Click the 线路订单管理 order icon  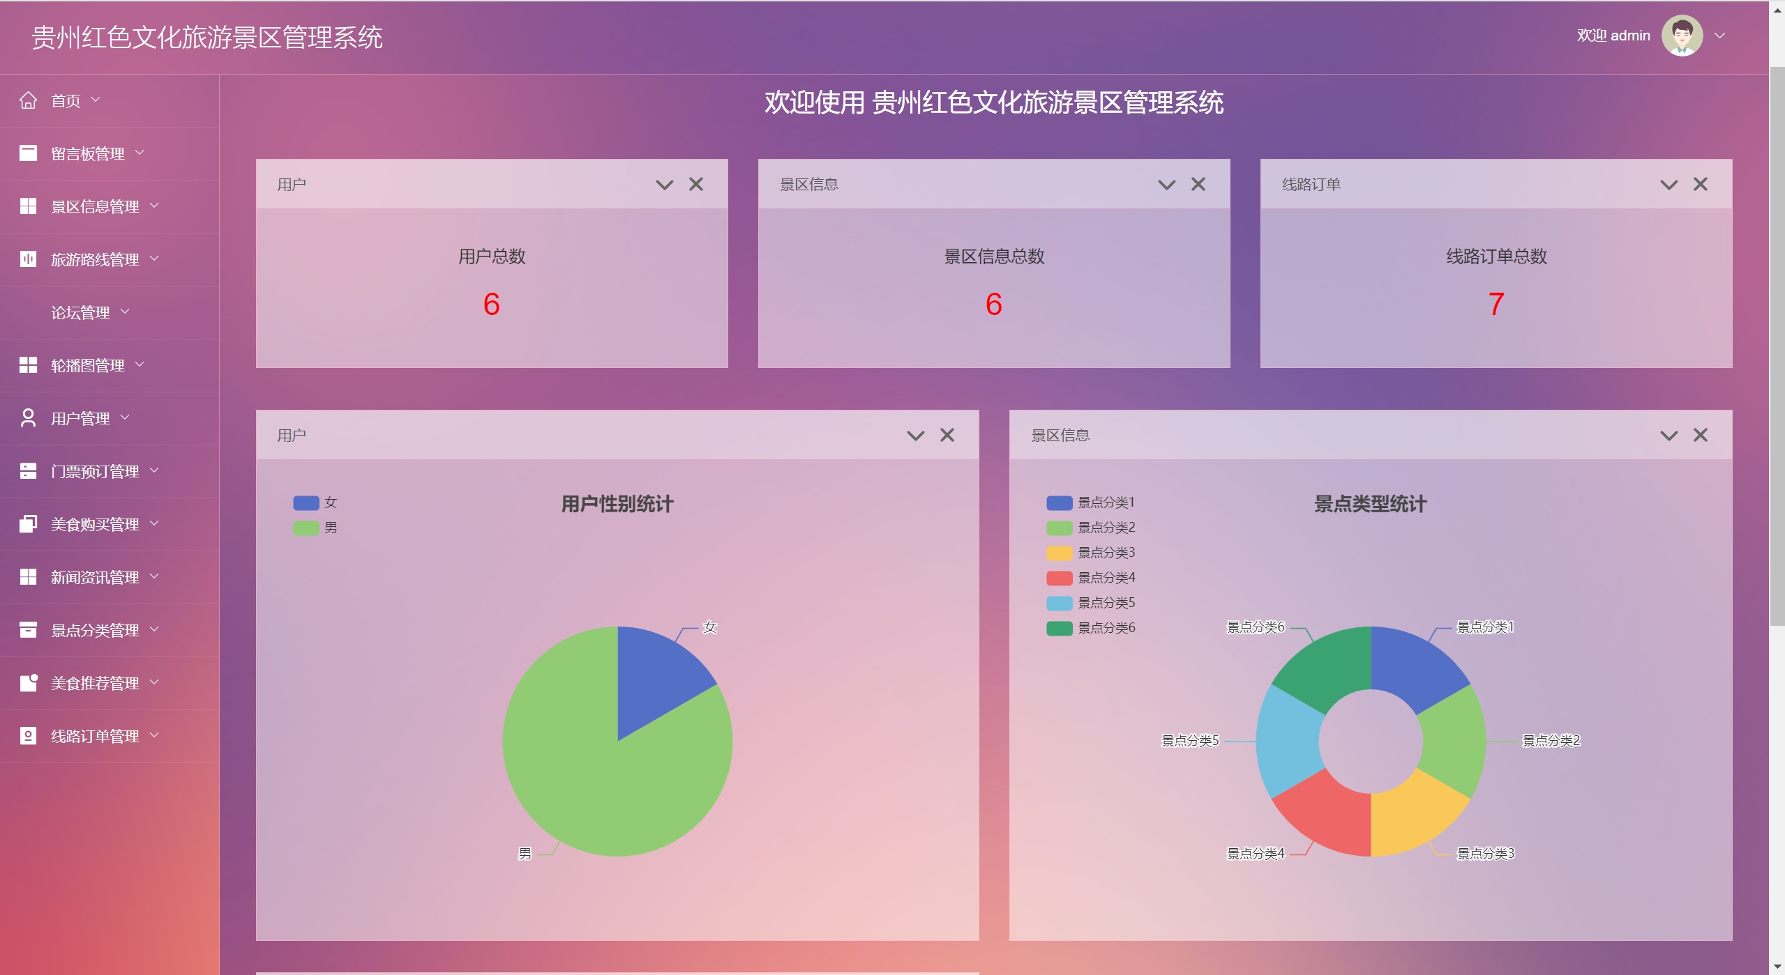[28, 736]
